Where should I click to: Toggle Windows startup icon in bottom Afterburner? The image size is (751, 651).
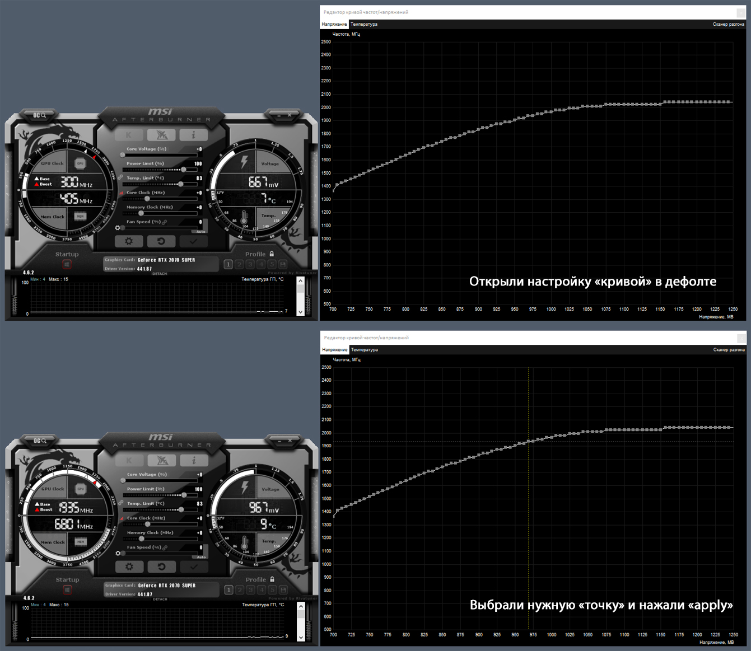(67, 590)
